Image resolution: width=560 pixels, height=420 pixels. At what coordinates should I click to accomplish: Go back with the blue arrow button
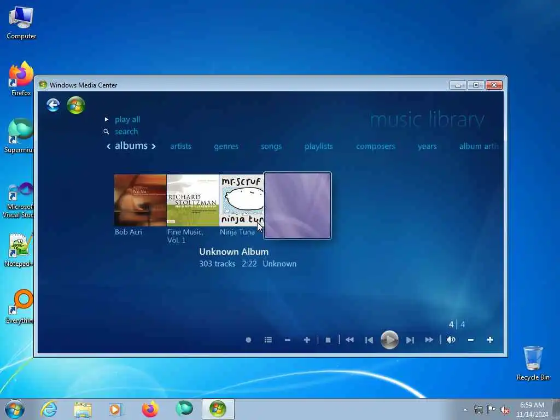[53, 105]
